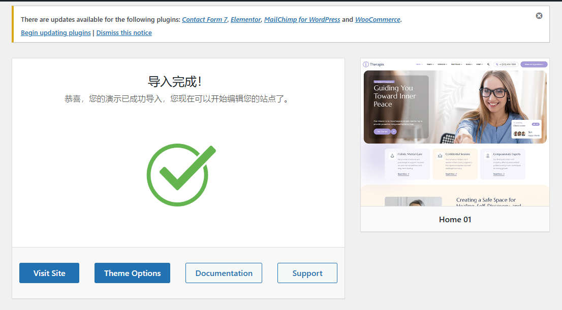Click the Visit Site button
The height and width of the screenshot is (310, 562).
click(49, 273)
